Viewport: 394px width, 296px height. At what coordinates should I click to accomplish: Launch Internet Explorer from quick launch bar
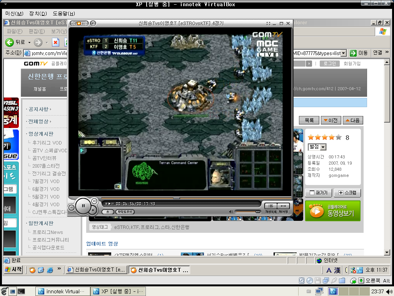(50, 270)
